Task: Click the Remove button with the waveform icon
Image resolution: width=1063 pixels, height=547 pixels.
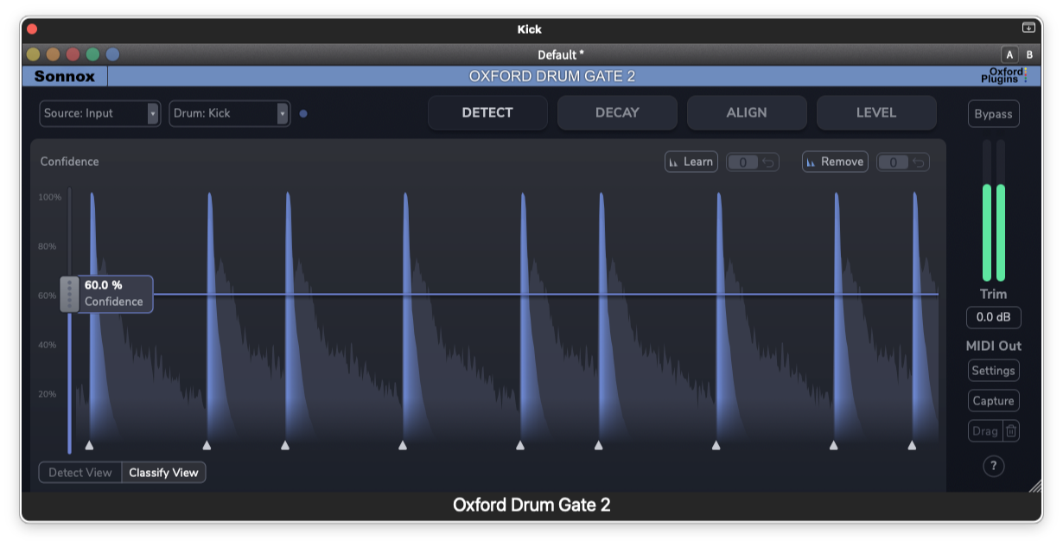Action: pyautogui.click(x=835, y=162)
